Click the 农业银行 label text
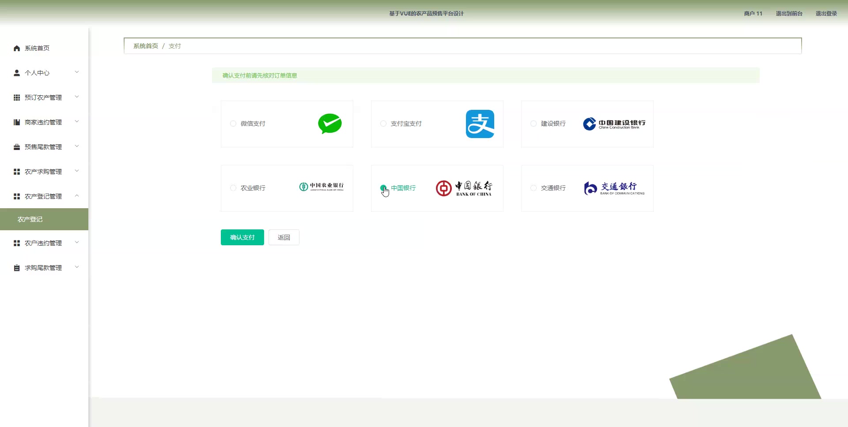Screen dimensions: 848x427 tap(253, 188)
